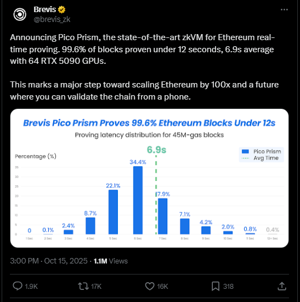
Task: Open the @brevis_zk handle link
Action: 52,19
